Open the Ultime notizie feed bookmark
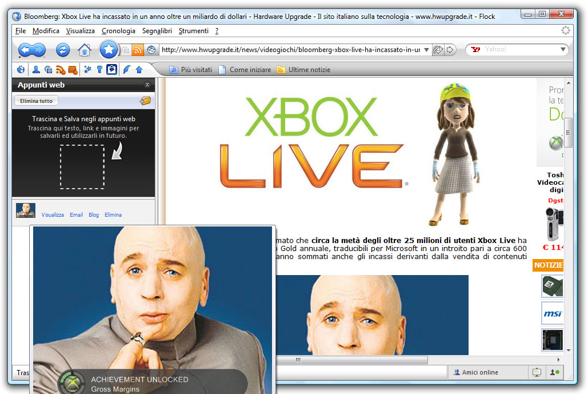The image size is (588, 394). pos(304,69)
